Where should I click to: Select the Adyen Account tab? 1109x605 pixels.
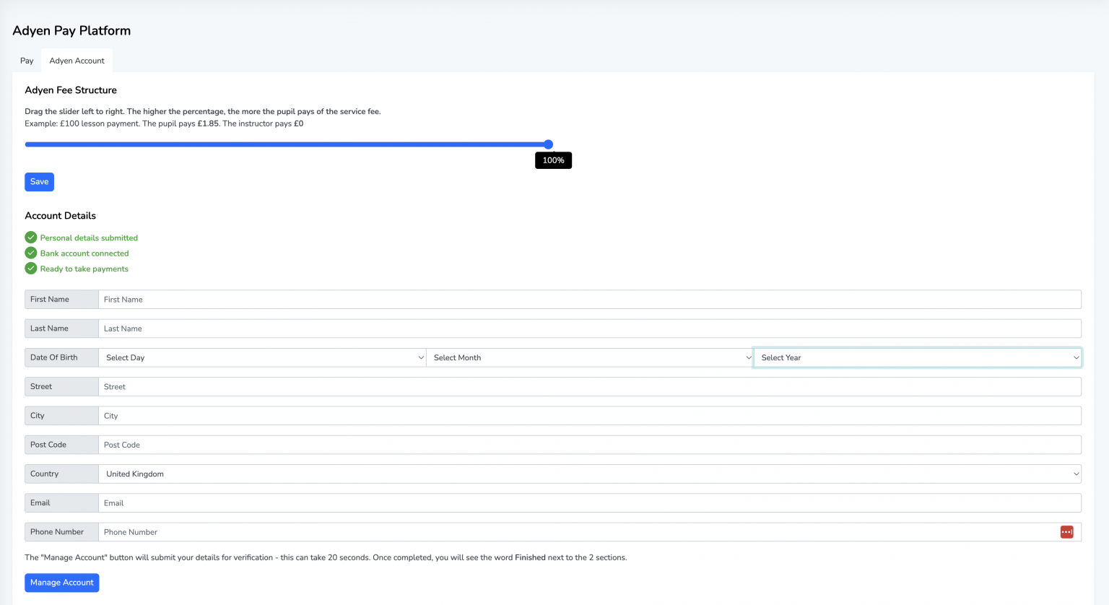point(77,61)
